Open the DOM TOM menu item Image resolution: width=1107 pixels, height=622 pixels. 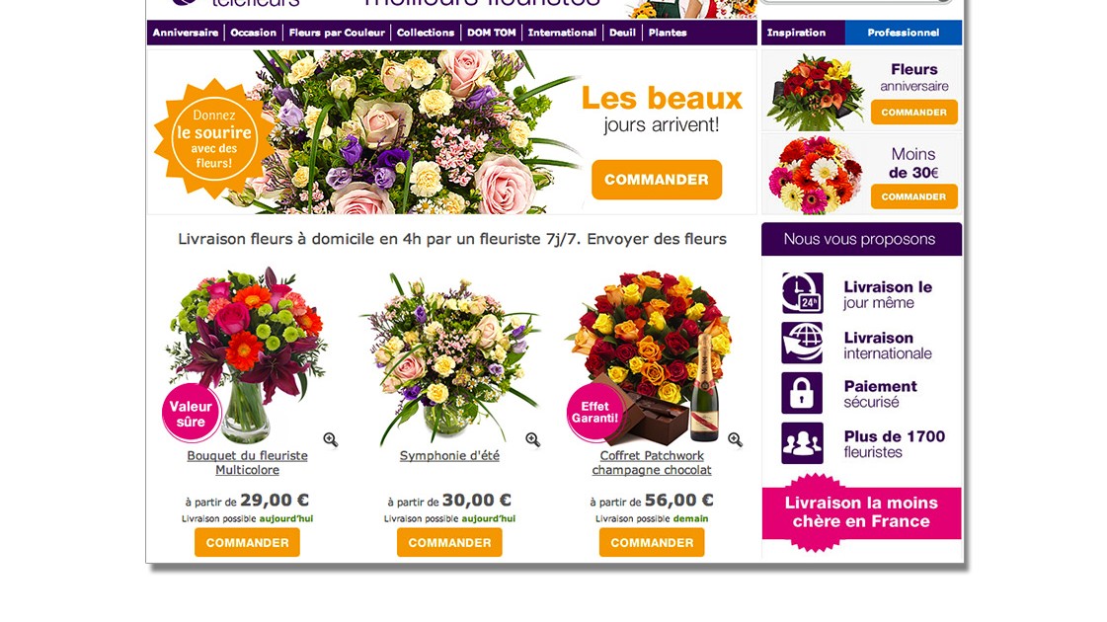point(492,33)
